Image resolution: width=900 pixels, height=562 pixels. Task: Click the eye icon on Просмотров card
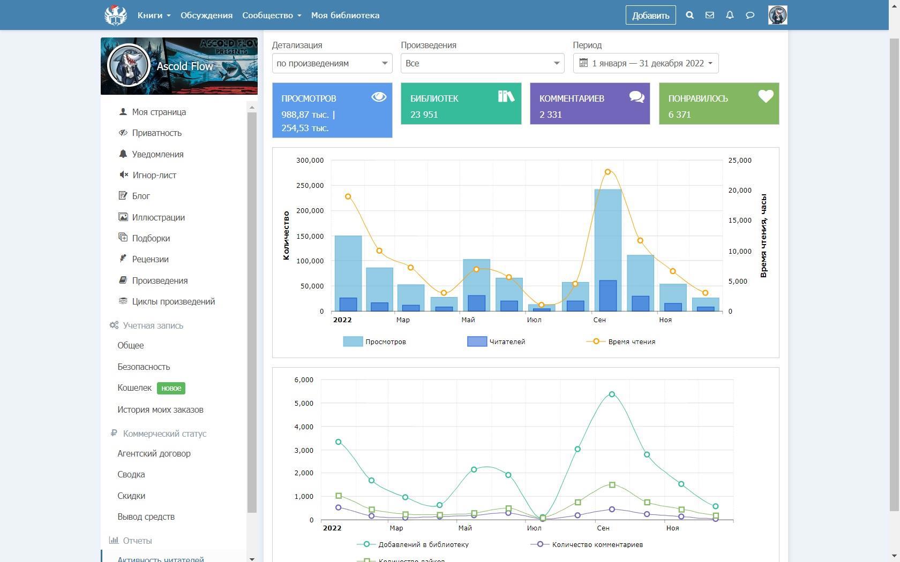point(379,97)
